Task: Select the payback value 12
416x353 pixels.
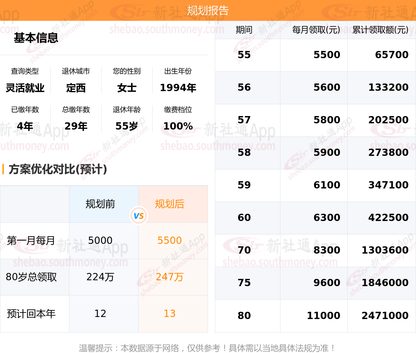Action: [100, 314]
